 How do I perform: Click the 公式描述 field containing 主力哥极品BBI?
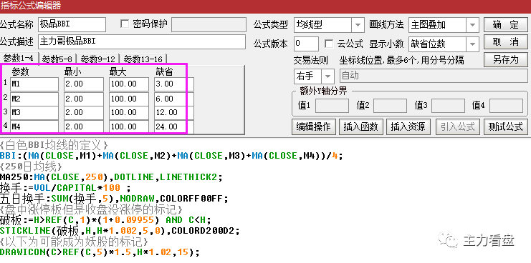coord(142,42)
